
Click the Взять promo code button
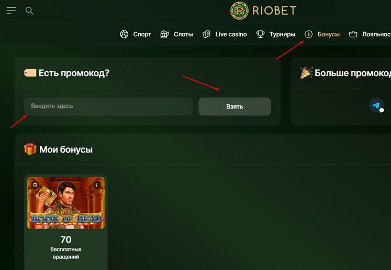(x=234, y=106)
